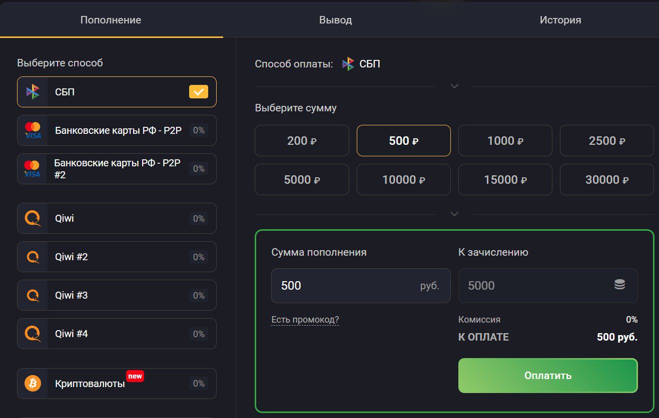Click the 500 руб. total amount

pyautogui.click(x=617, y=337)
